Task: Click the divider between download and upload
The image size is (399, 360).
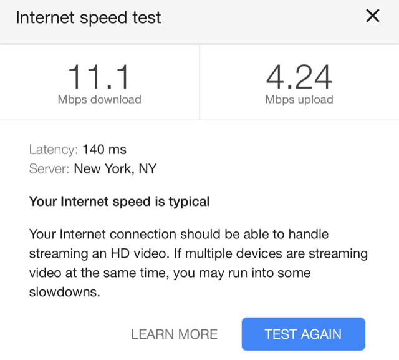Action: coord(199,82)
